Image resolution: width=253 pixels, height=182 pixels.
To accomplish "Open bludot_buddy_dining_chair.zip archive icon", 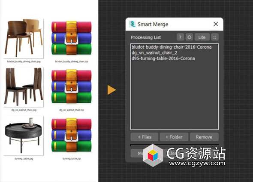I will 72,38.
